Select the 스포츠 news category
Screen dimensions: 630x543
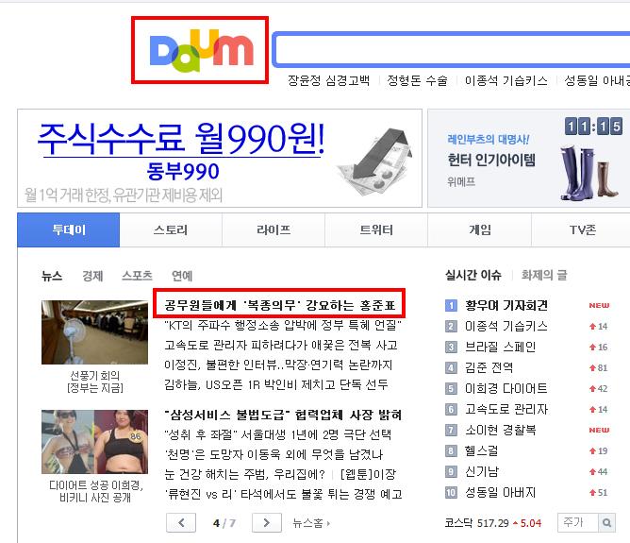[137, 276]
